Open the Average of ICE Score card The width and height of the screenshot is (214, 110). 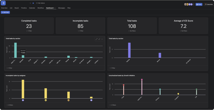tap(183, 26)
